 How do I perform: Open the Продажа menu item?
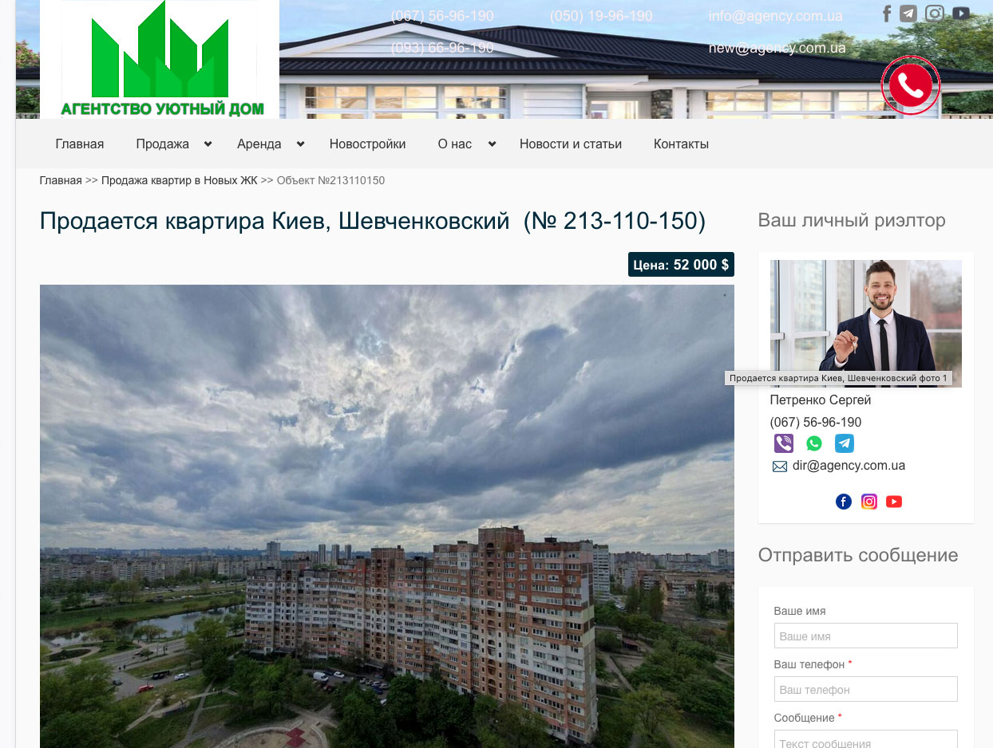coord(163,144)
